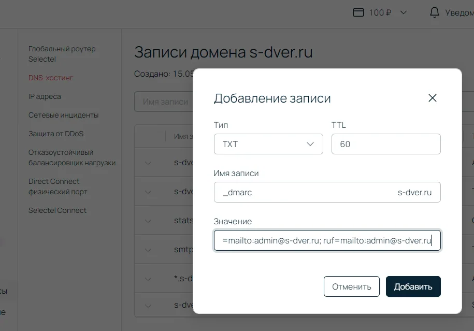This screenshot has width=474, height=331.
Task: Open Защита от DDoS in sidebar
Action: pos(56,134)
